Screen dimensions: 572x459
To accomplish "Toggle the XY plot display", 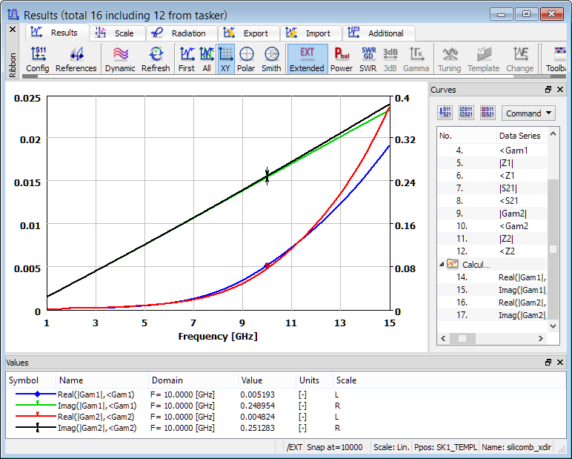I will point(226,59).
